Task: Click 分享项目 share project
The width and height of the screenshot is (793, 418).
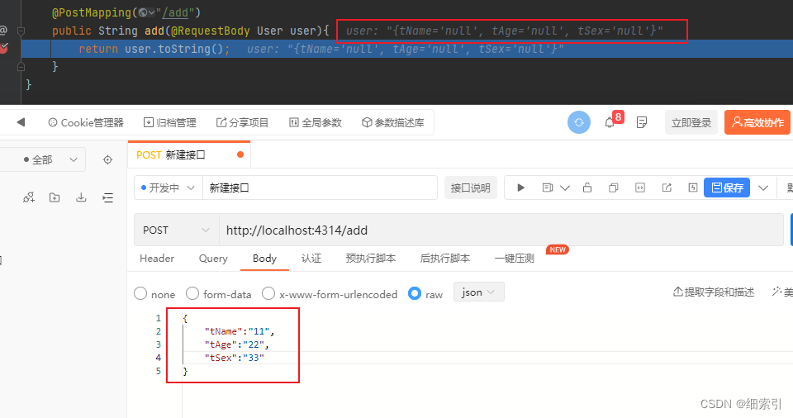Action: pos(242,122)
